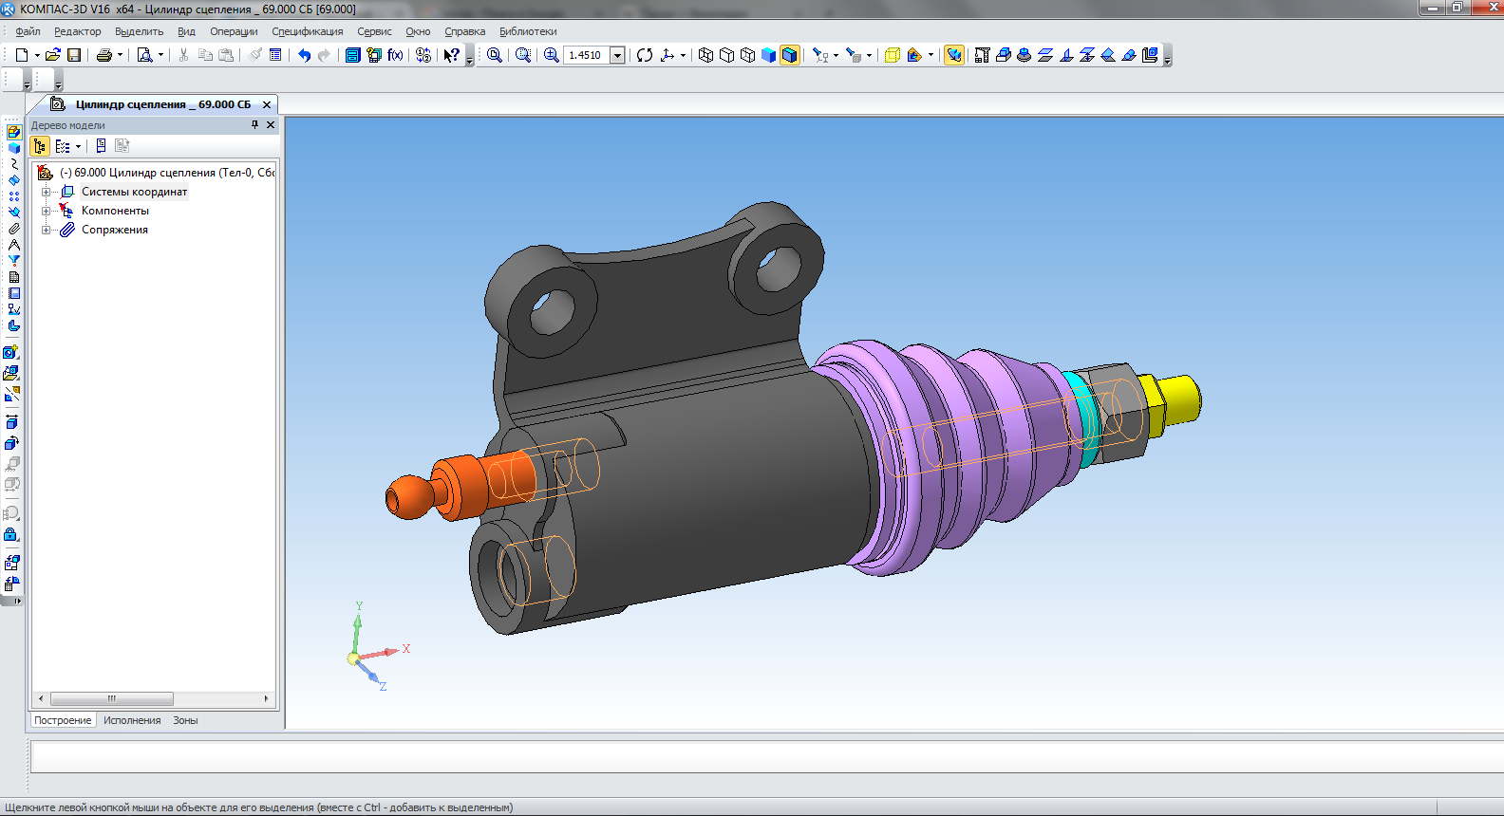Expand the Сопряжения tree node
This screenshot has width=1504, height=816.
click(x=46, y=230)
